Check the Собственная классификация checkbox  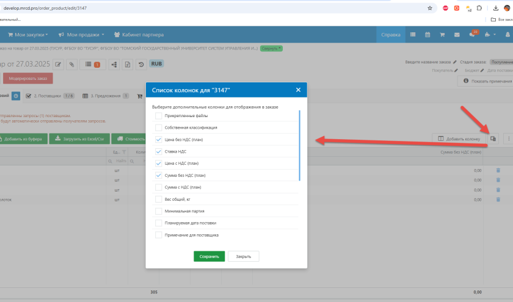(158, 128)
